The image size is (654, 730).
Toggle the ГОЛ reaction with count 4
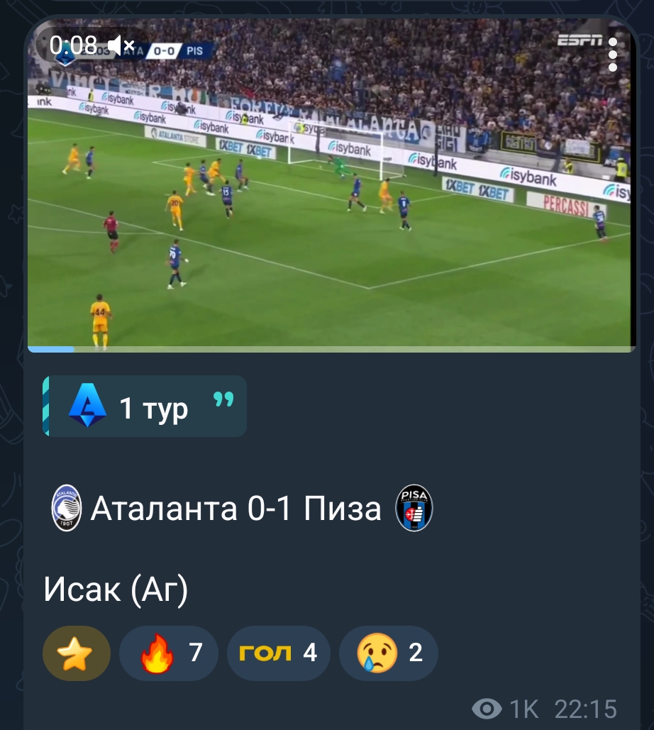278,653
